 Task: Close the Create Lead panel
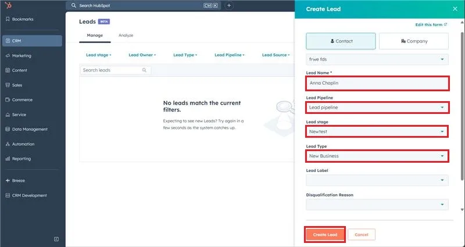455,9
